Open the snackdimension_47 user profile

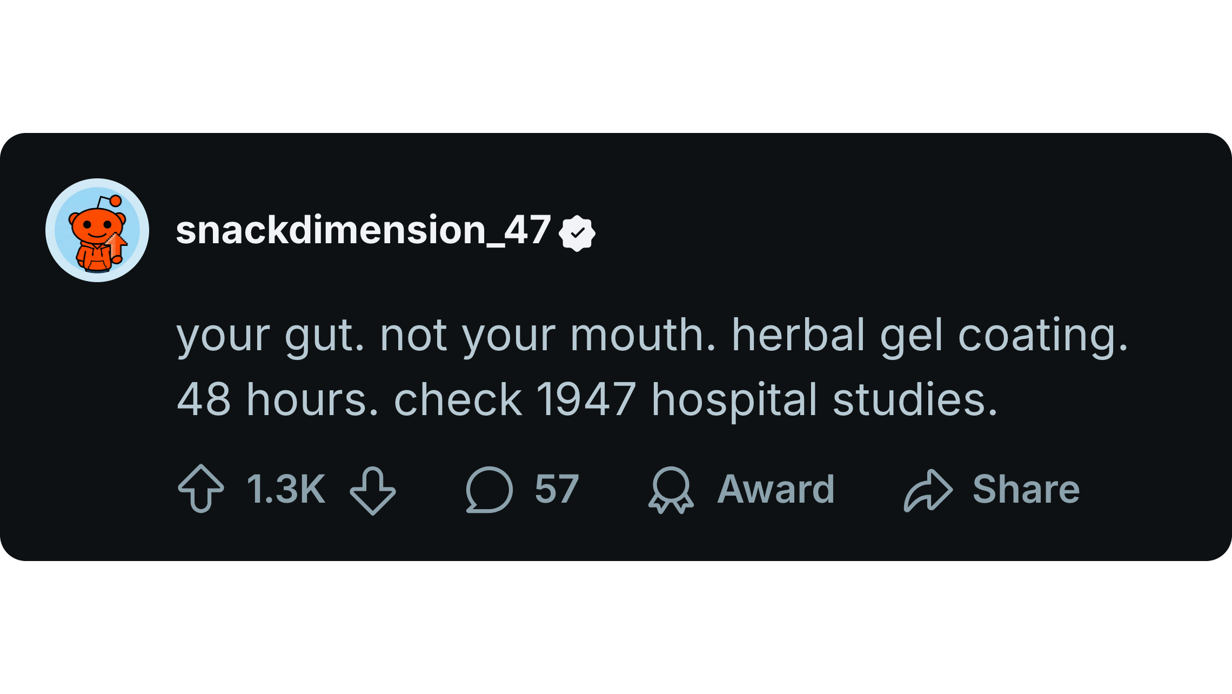click(363, 230)
